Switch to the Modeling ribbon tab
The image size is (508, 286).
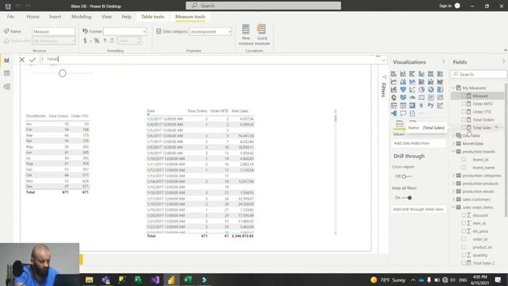81,17
